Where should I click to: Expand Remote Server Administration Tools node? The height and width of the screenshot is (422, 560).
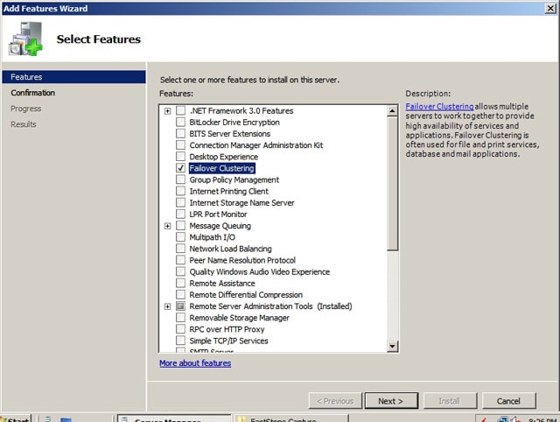167,306
